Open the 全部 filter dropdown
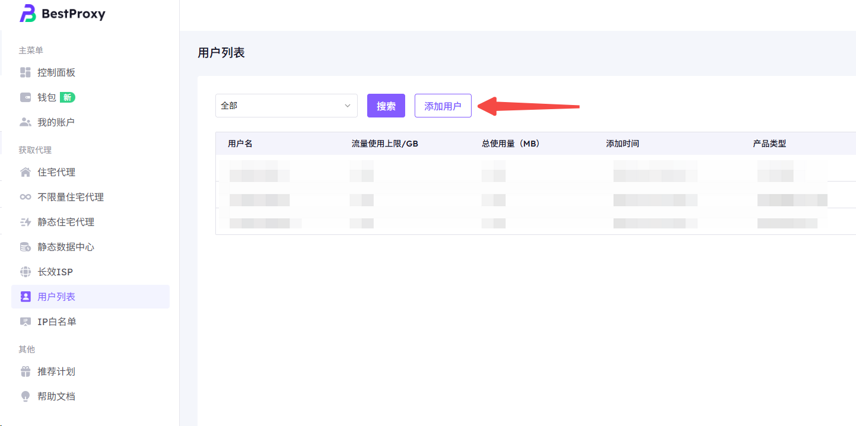Screen dimensions: 856x426 pos(279,106)
